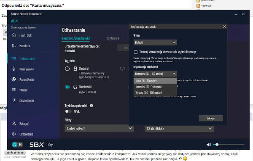Image resolution: width=253 pixels, height=161 pixels.
Task: Close the Konfiguracja słuchawek dialog
Action: point(224,26)
